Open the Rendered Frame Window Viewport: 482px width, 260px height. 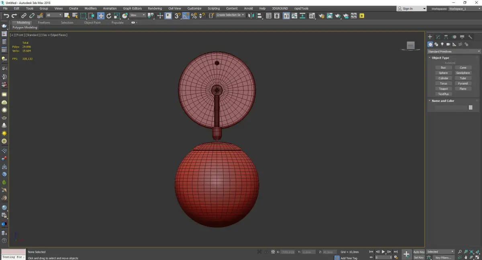tap(329, 16)
